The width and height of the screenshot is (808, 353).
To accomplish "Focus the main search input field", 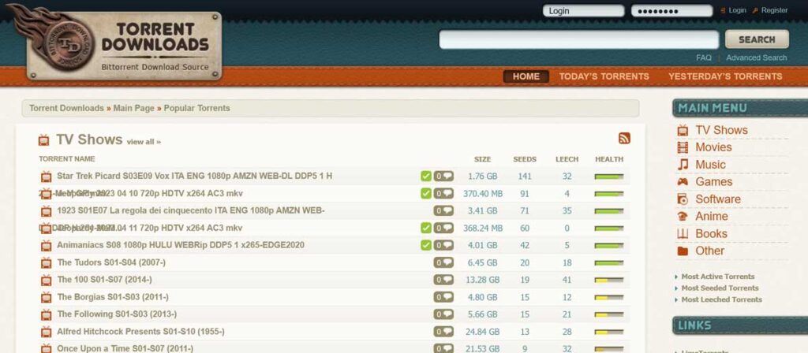I will pos(578,39).
